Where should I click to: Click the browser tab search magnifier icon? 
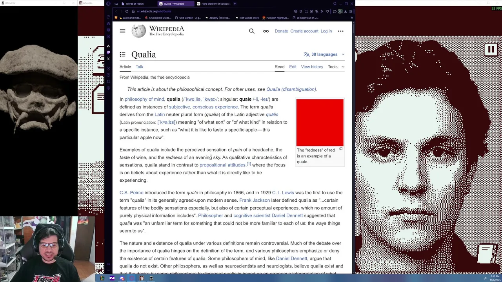pos(335,4)
